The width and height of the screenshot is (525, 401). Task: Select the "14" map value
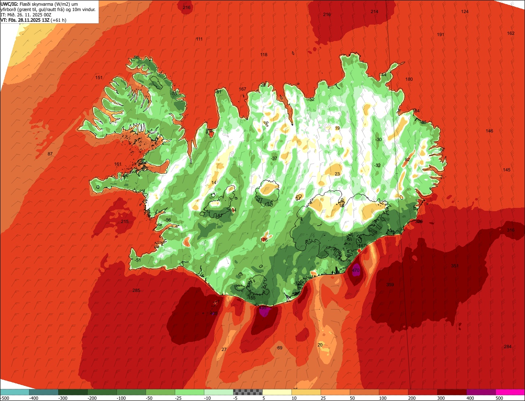pos(214,183)
